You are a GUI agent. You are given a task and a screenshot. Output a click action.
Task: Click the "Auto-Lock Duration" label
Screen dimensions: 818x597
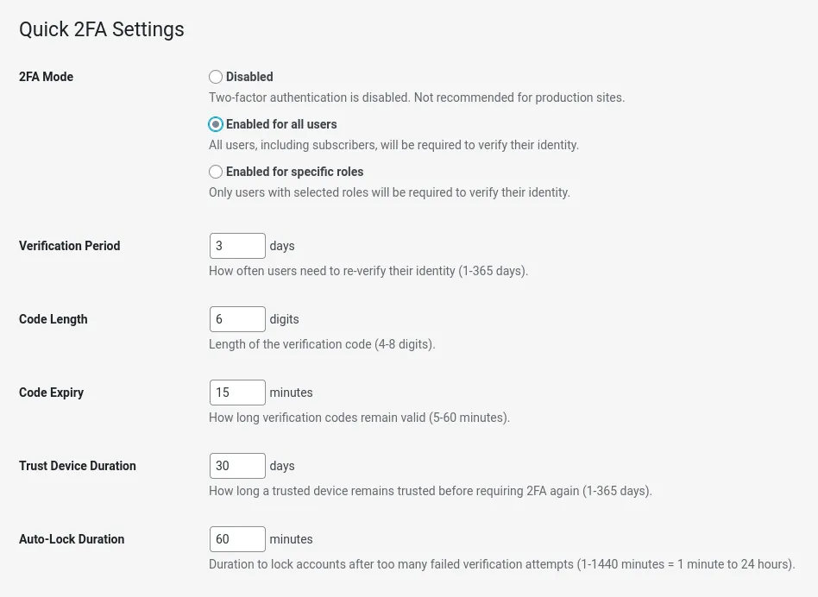(72, 539)
